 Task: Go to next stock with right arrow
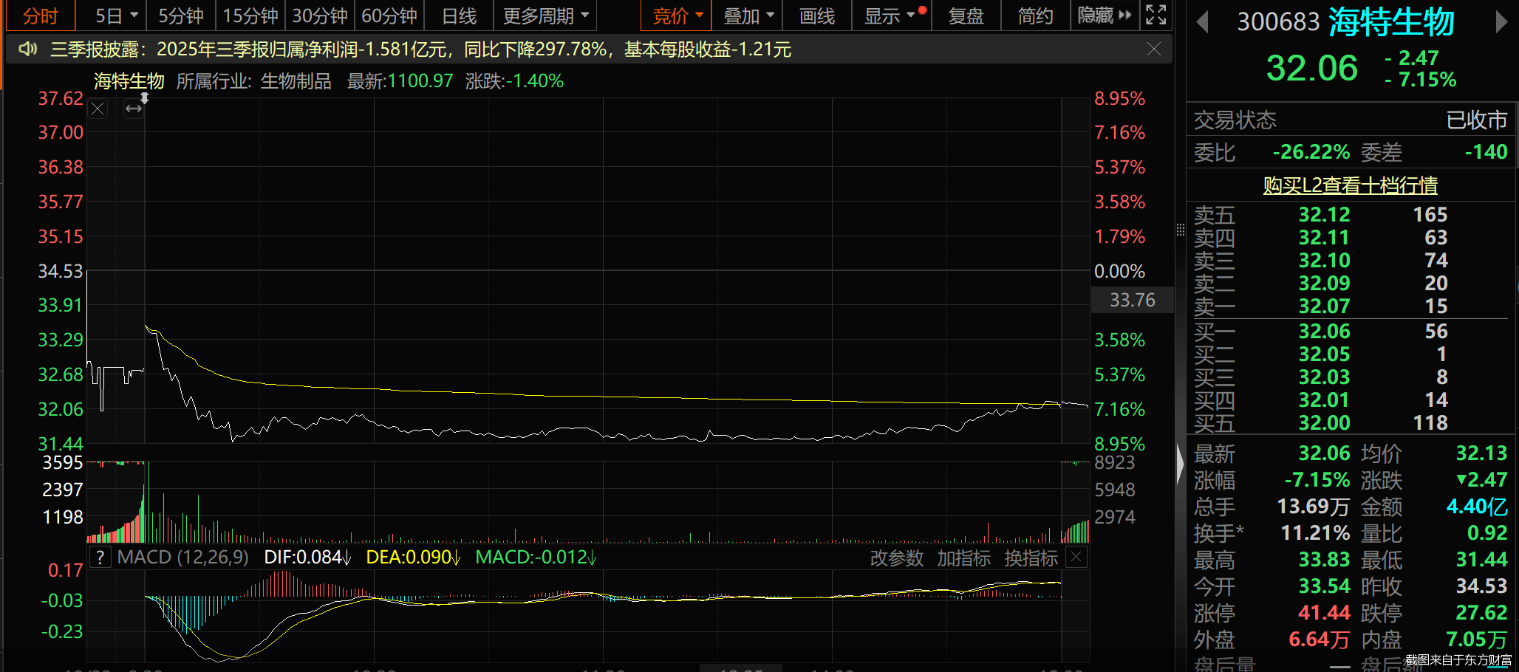(x=1501, y=22)
